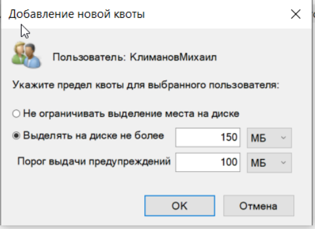
Task: Click the chevron arrow beside the 150 field
Action: [x=283, y=138]
